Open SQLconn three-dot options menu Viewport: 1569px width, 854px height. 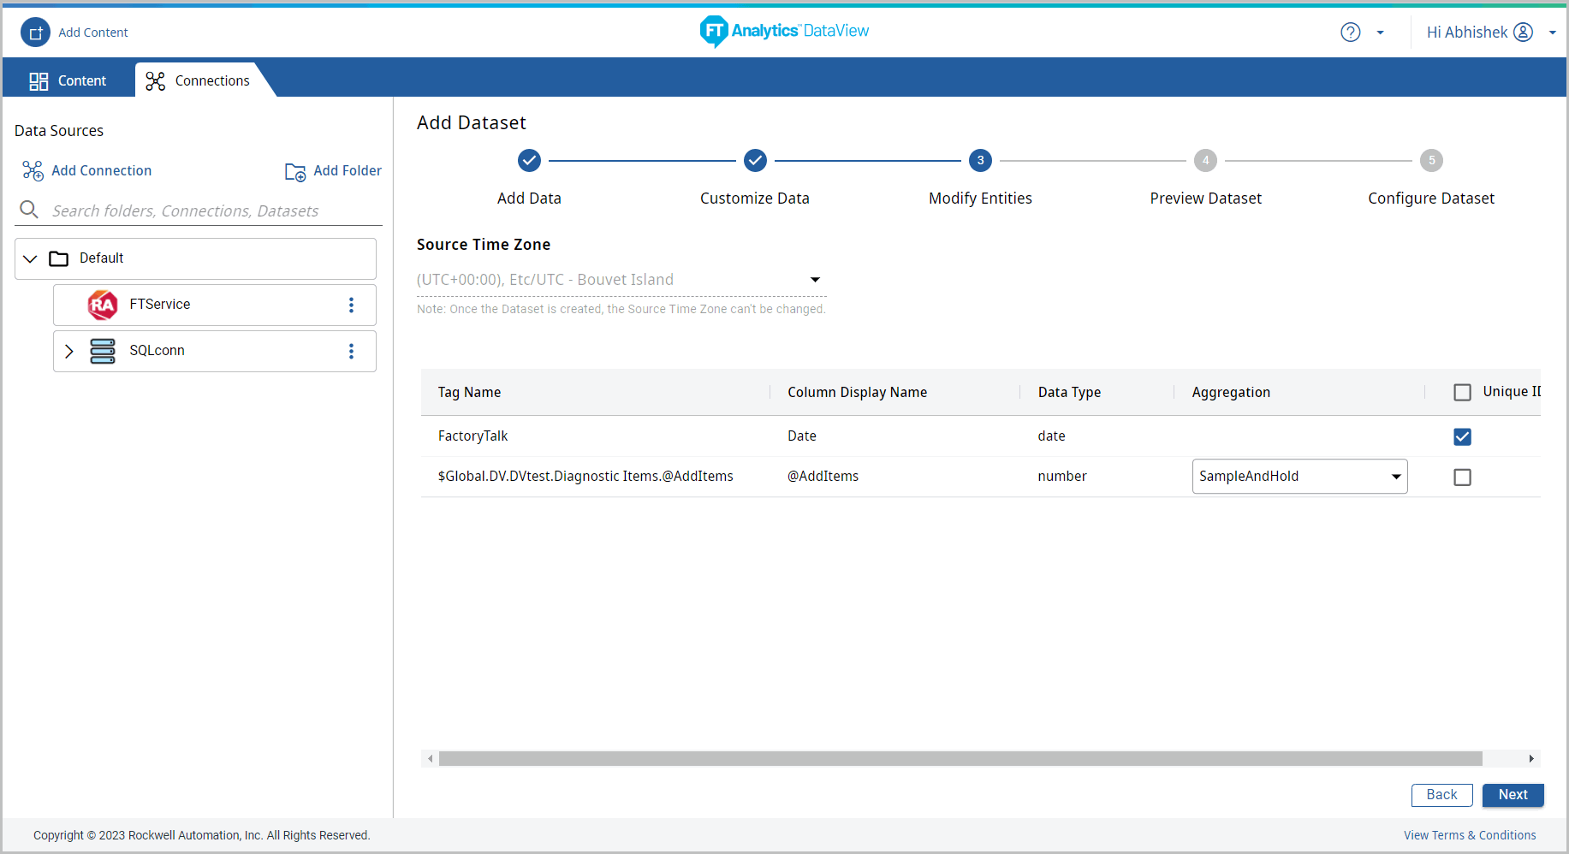coord(351,352)
